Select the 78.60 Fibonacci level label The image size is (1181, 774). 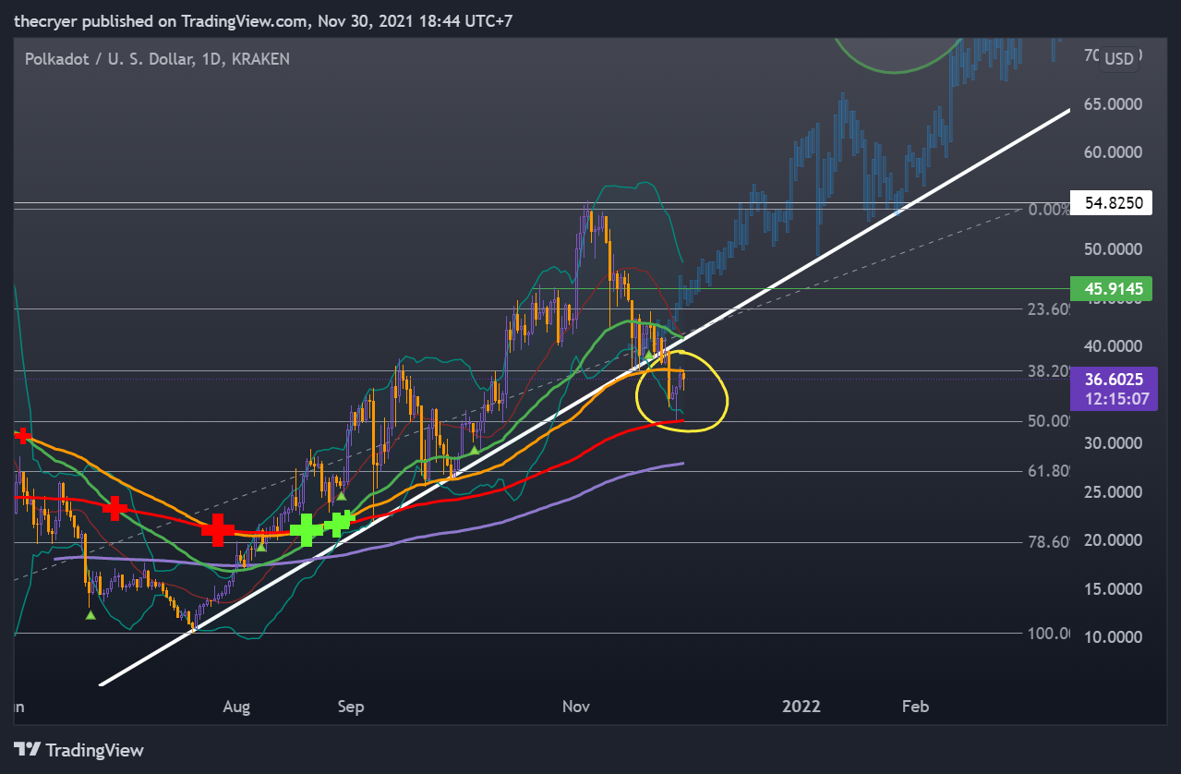1049,542
